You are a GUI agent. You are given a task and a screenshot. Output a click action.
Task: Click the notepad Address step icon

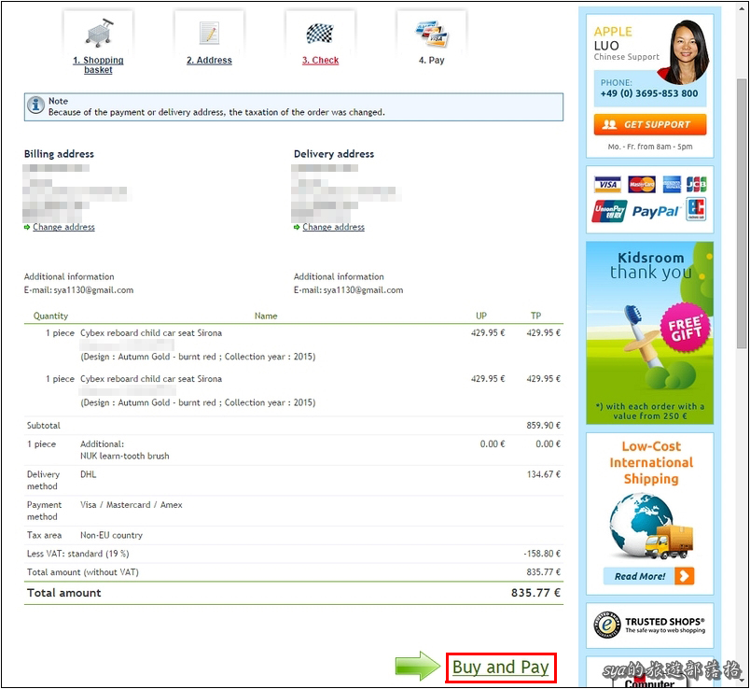click(x=209, y=33)
